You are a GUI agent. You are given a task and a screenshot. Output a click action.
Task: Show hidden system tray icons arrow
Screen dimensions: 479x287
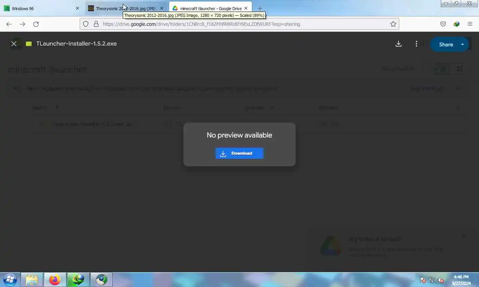coord(414,280)
